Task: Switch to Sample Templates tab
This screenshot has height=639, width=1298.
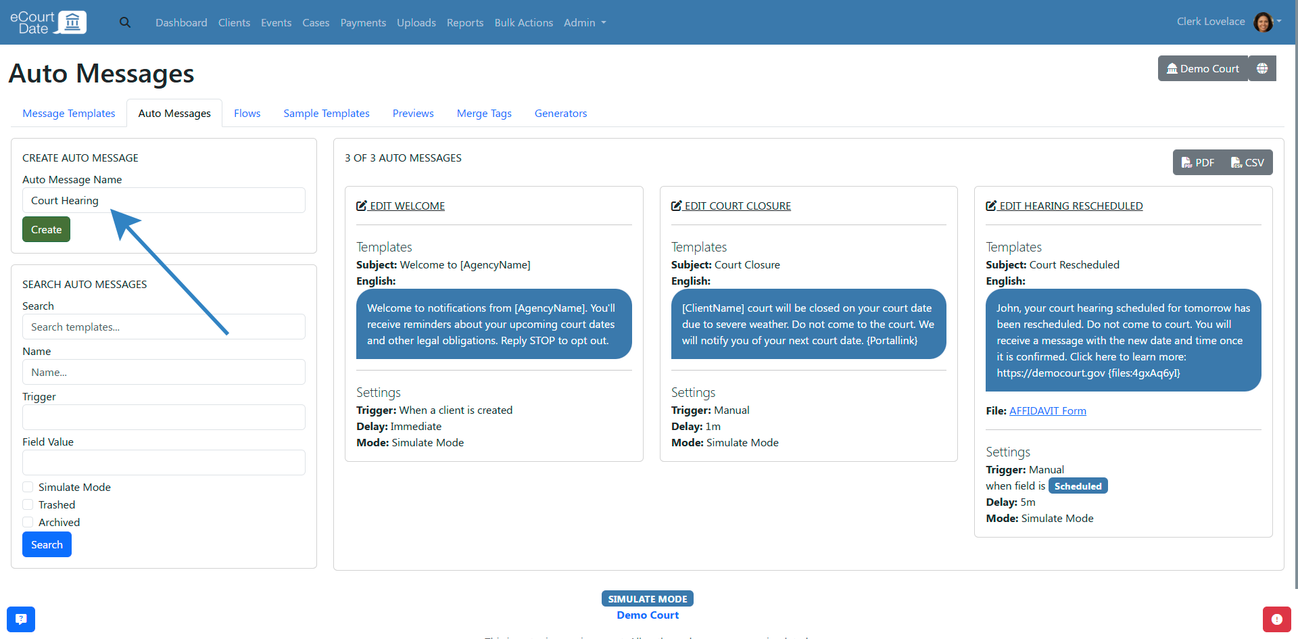Action: pos(327,113)
